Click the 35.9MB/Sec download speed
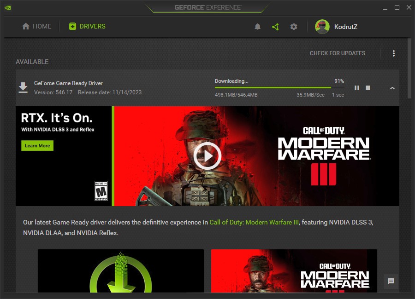415x299 pixels. pos(310,95)
